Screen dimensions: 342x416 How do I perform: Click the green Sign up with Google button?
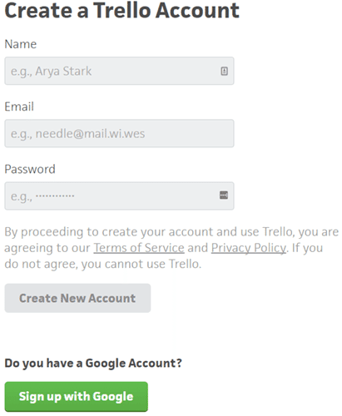tap(77, 397)
